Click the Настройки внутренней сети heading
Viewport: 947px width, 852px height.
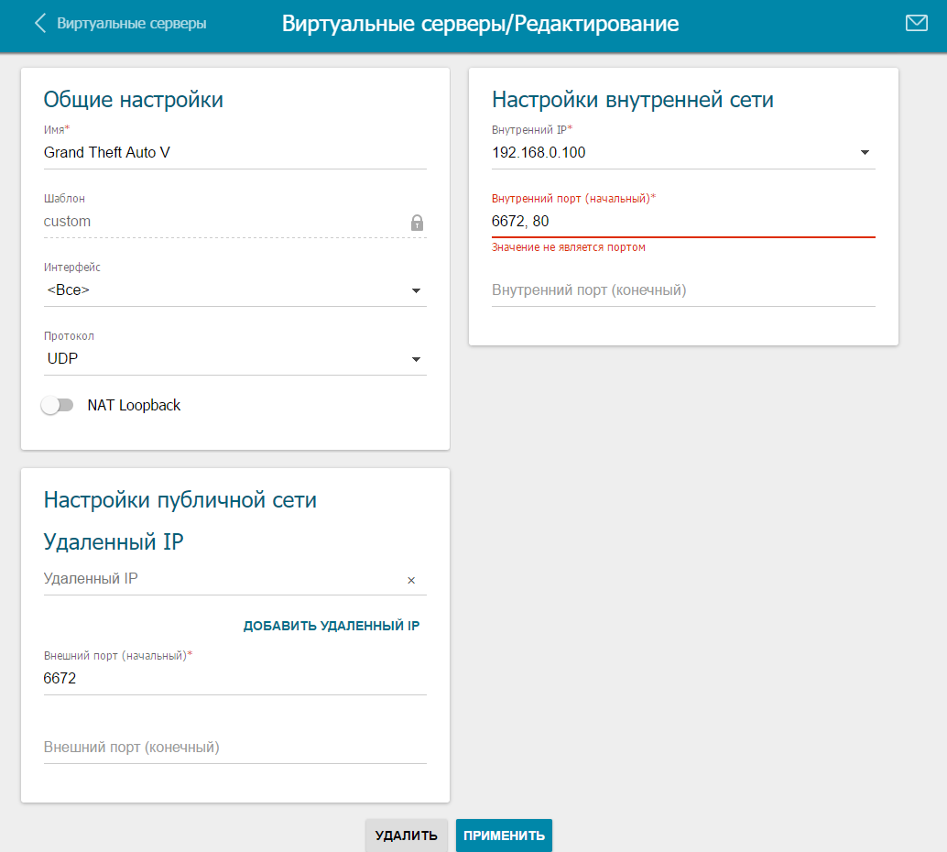[x=632, y=100]
